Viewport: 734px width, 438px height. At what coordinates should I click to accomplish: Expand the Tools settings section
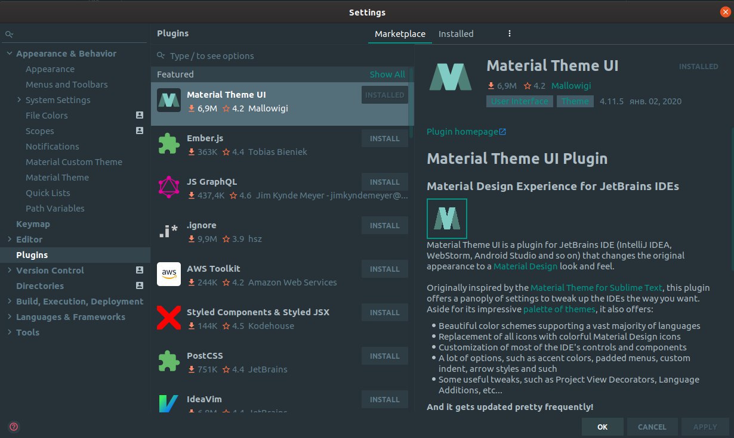[x=10, y=332]
